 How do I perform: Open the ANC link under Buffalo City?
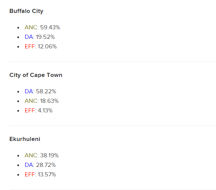[31, 27]
